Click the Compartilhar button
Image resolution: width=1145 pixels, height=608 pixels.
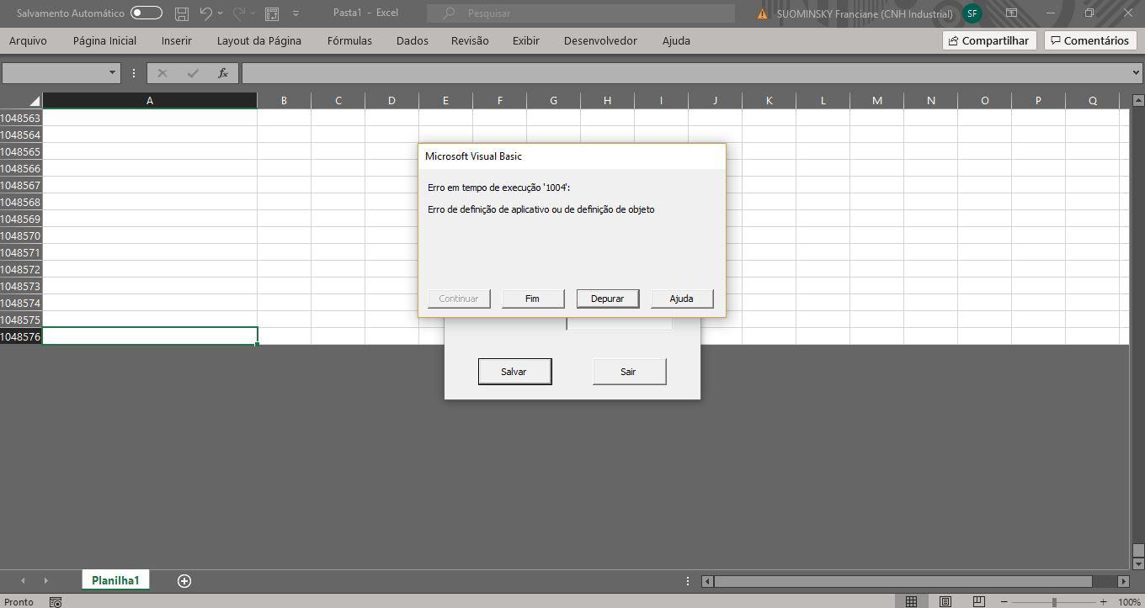pos(989,40)
